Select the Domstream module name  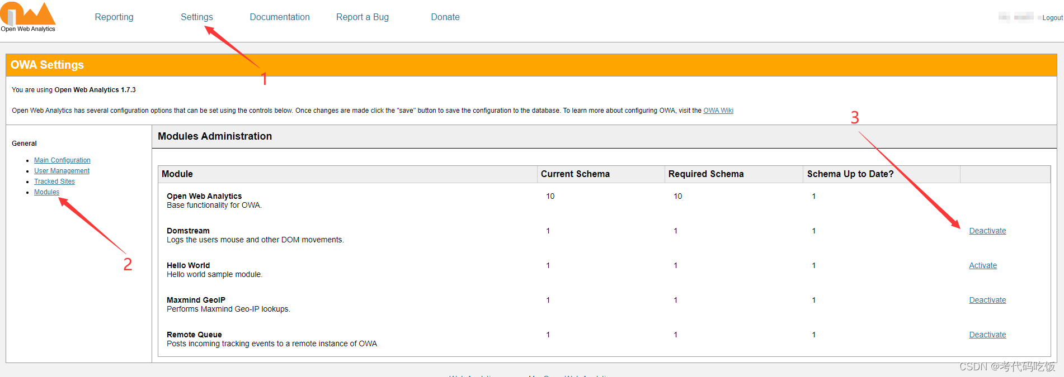tap(188, 231)
